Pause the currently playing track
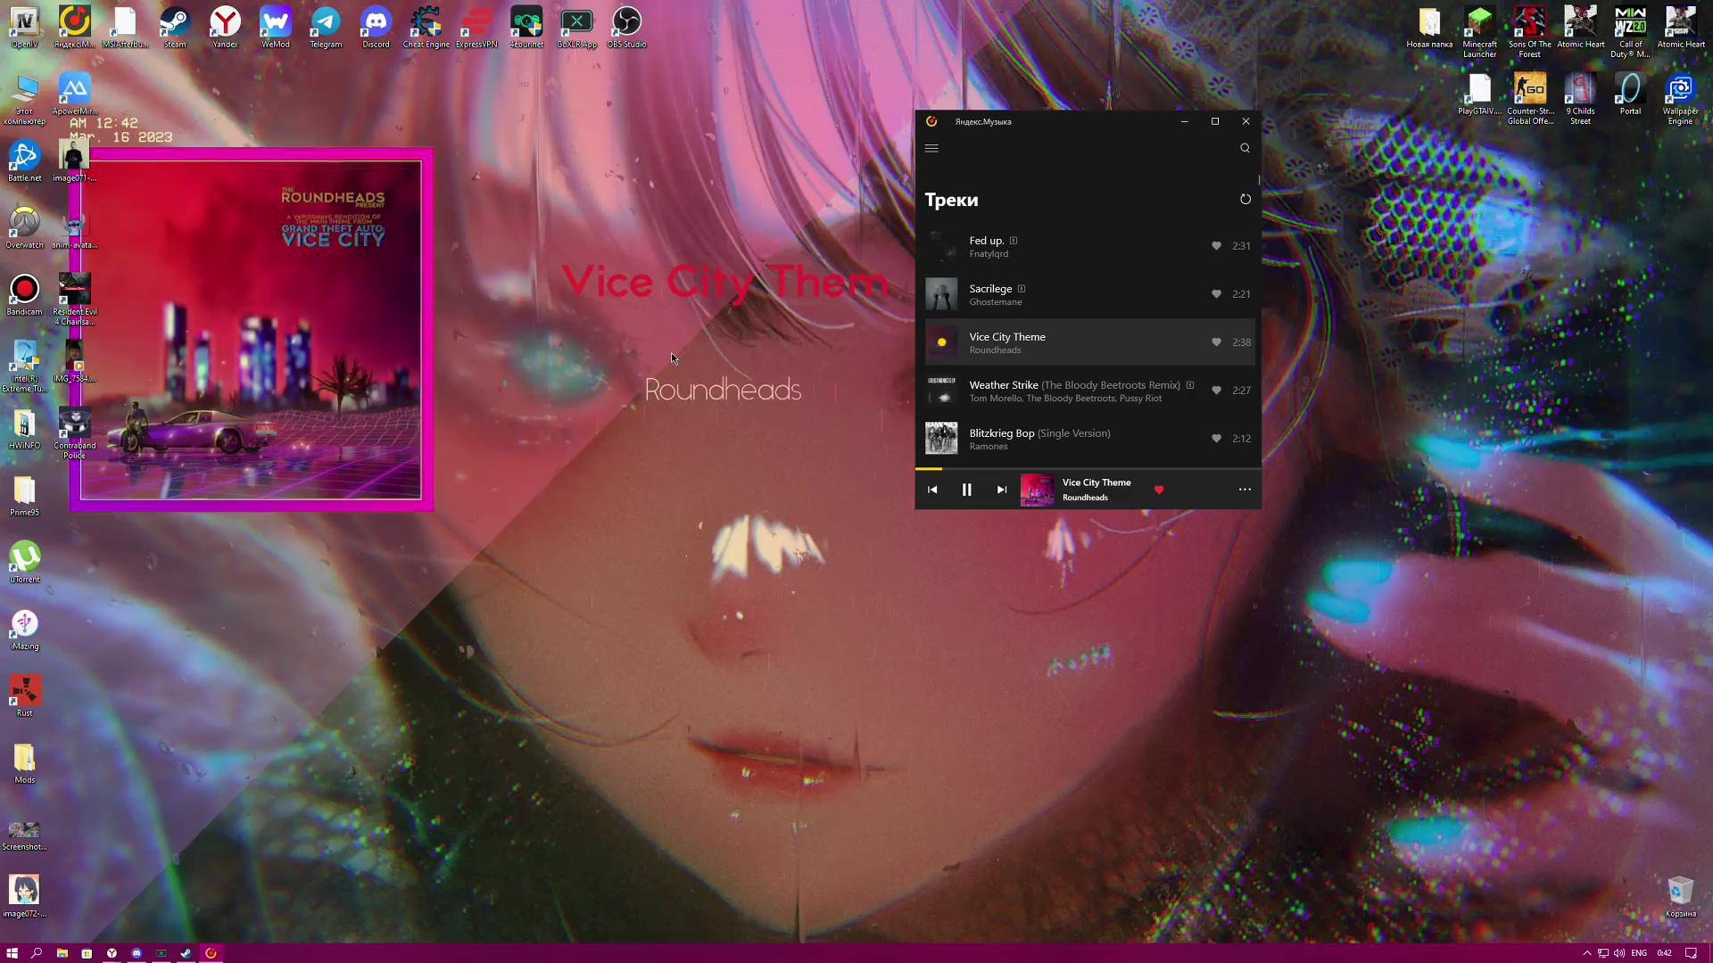 click(966, 490)
